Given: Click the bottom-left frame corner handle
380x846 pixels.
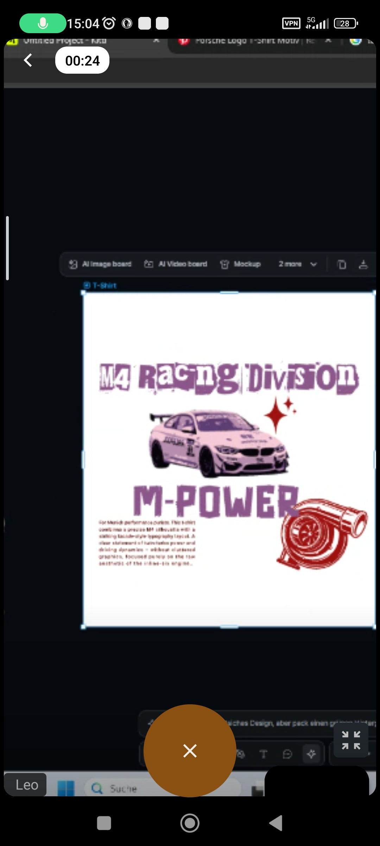Looking at the screenshot, I should (x=83, y=627).
